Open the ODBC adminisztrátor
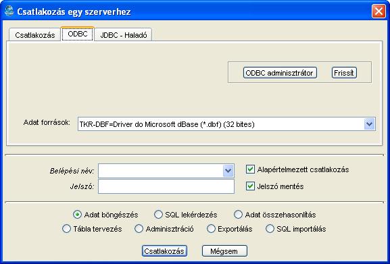 coord(280,73)
